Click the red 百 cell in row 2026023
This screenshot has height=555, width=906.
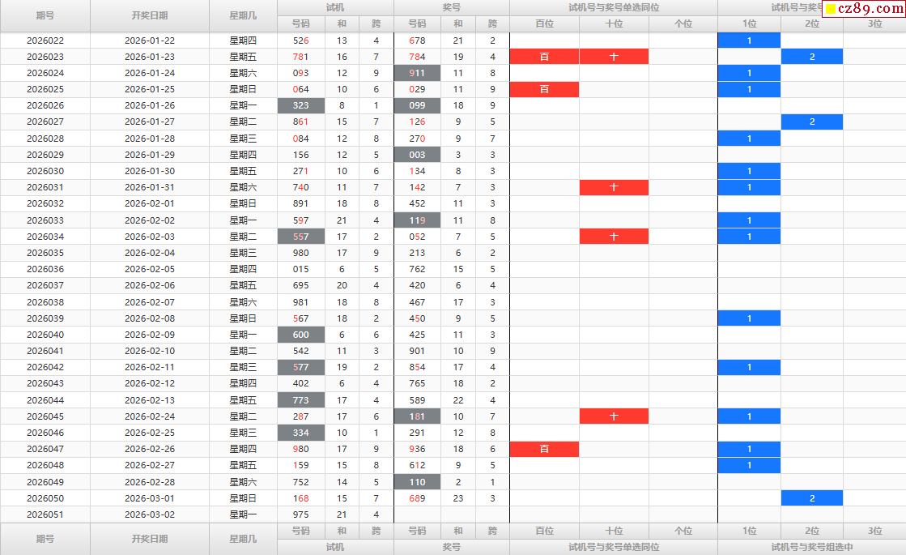pos(544,57)
